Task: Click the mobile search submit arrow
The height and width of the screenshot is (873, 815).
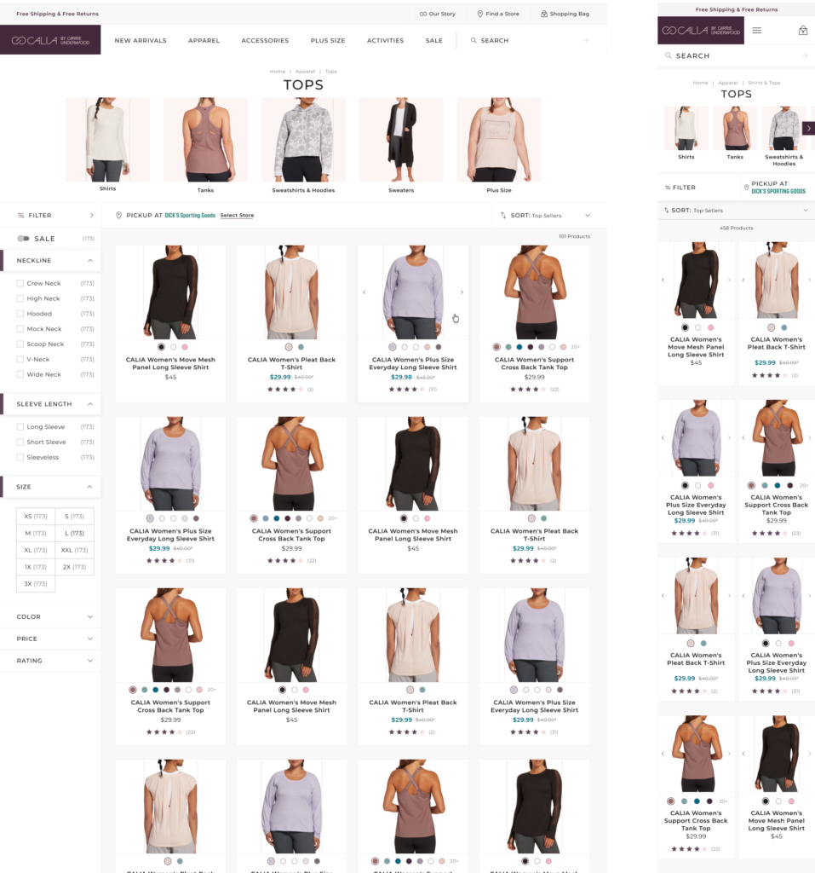Action: pos(805,55)
